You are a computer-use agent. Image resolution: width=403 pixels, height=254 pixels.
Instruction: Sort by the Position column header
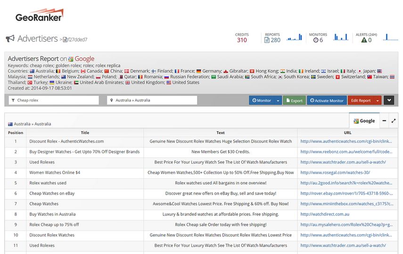tap(16, 133)
